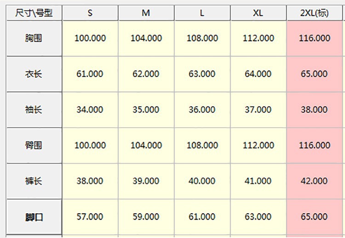Screen dimensions: 345x238
Task: Click the 2XL(标) column header
Action: pos(314,13)
